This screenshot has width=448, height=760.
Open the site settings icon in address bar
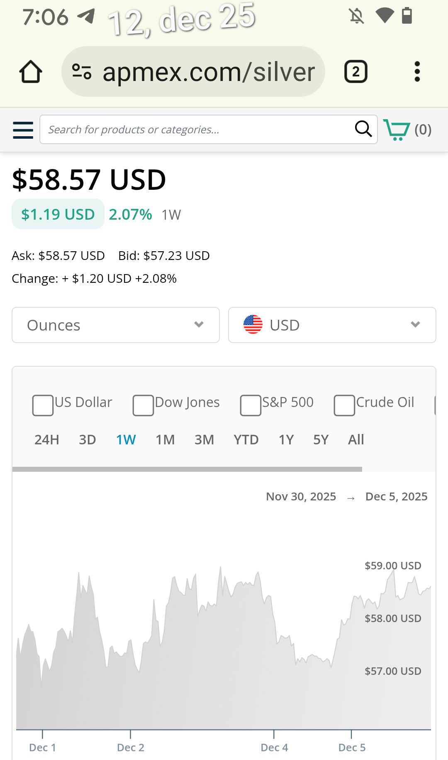click(82, 71)
